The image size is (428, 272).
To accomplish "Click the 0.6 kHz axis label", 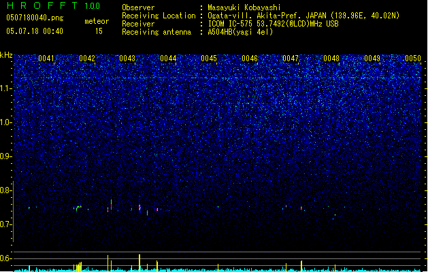I will pyautogui.click(x=5, y=258).
